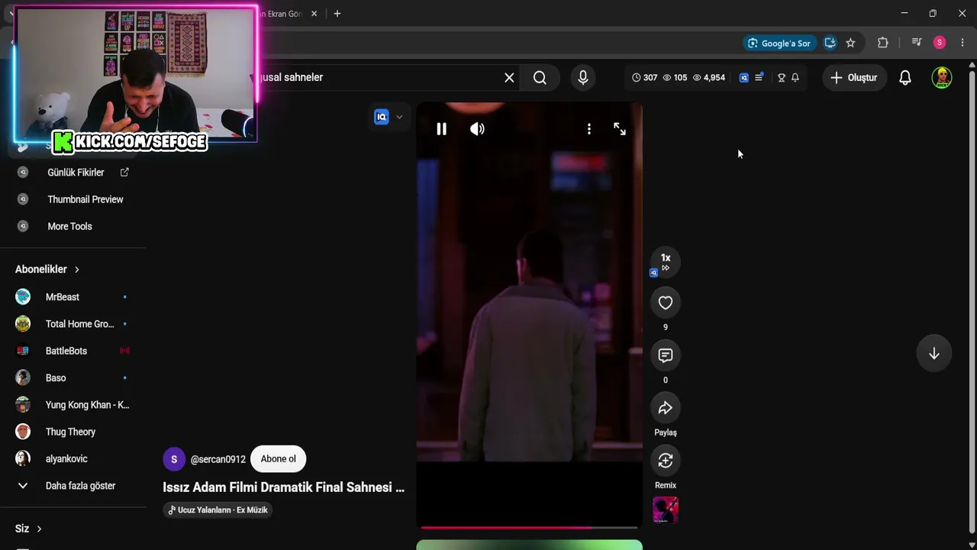
Task: Remix this Short
Action: [666, 461]
